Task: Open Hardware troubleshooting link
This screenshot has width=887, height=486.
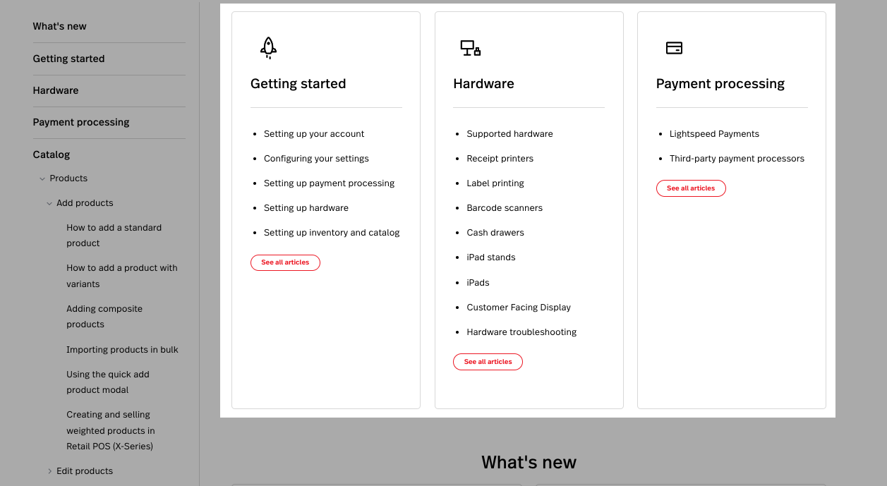Action: coord(521,332)
